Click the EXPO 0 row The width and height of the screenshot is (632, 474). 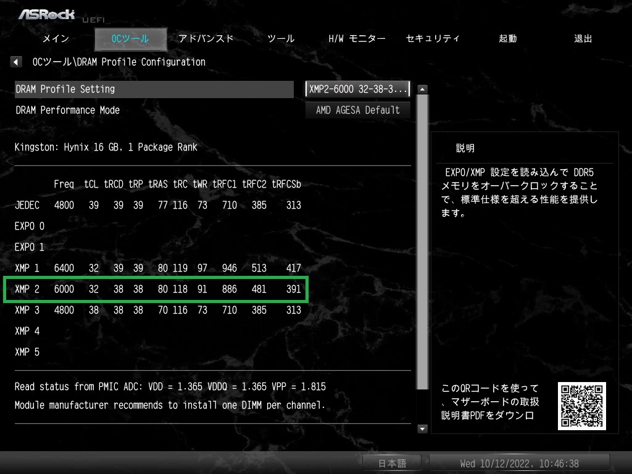click(30, 226)
